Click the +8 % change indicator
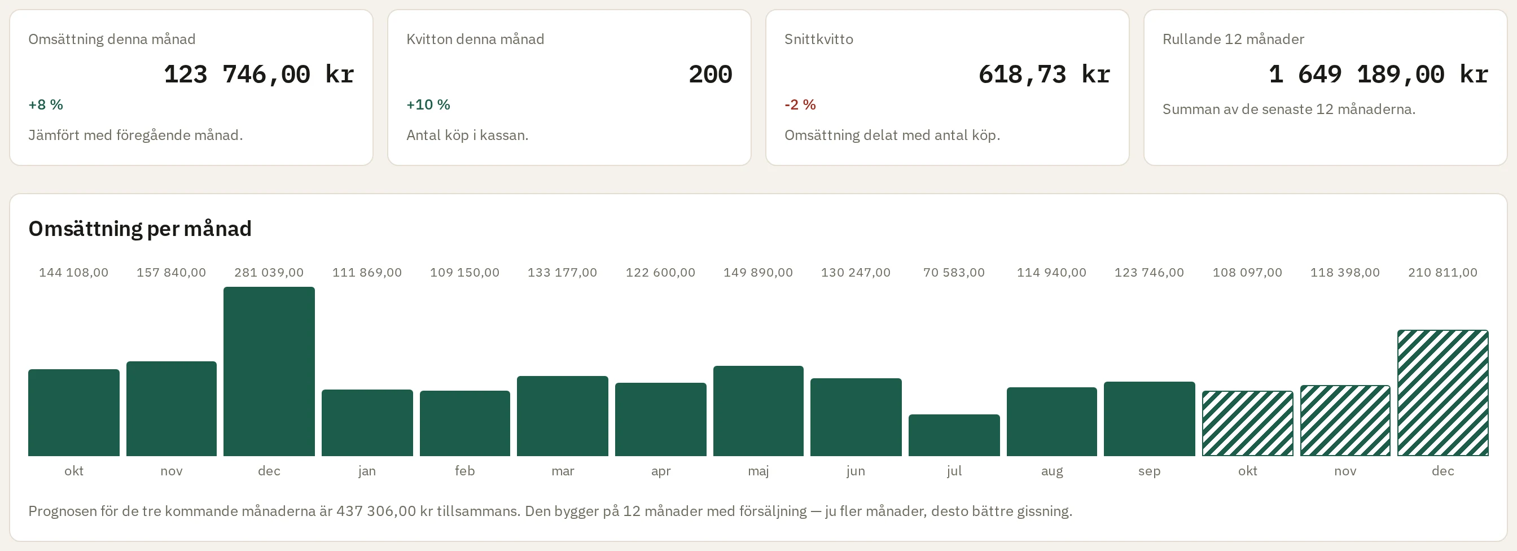1517x551 pixels. pyautogui.click(x=46, y=105)
